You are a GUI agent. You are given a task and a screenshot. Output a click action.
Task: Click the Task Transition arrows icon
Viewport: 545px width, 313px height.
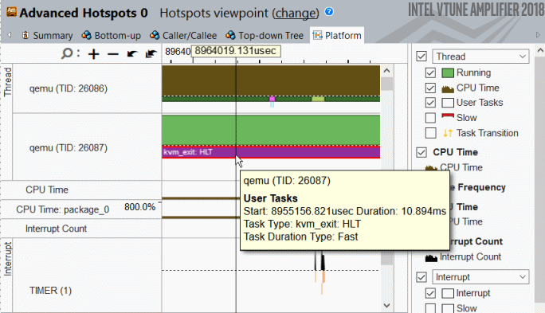pos(448,133)
